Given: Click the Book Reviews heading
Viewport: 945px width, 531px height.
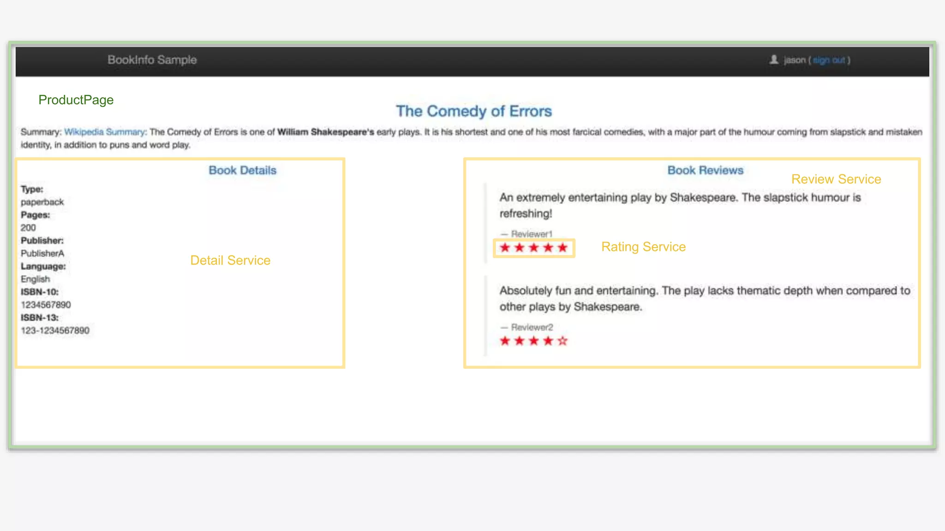Looking at the screenshot, I should [705, 170].
